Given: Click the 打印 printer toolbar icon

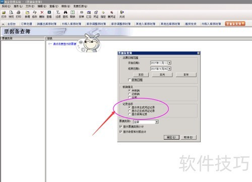Looking at the screenshot, I should pos(19,13).
